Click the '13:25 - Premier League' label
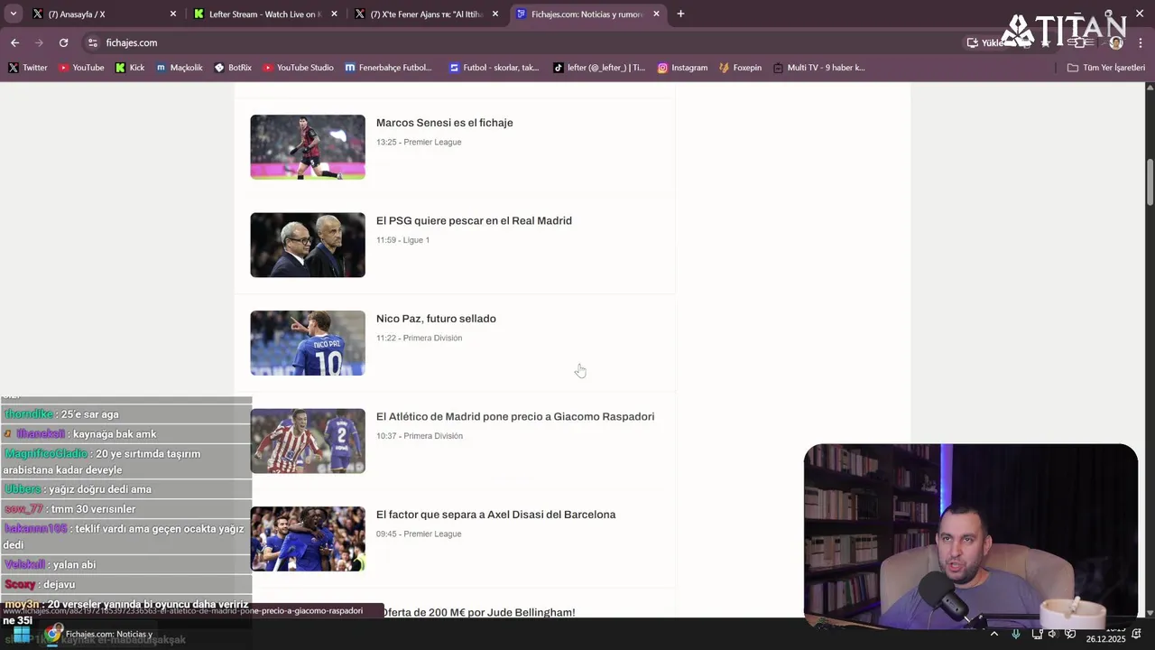The image size is (1155, 650). pyautogui.click(x=420, y=142)
